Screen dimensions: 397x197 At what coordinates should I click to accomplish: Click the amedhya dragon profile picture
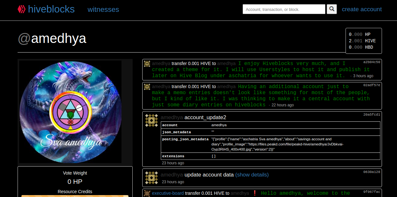pos(71,111)
